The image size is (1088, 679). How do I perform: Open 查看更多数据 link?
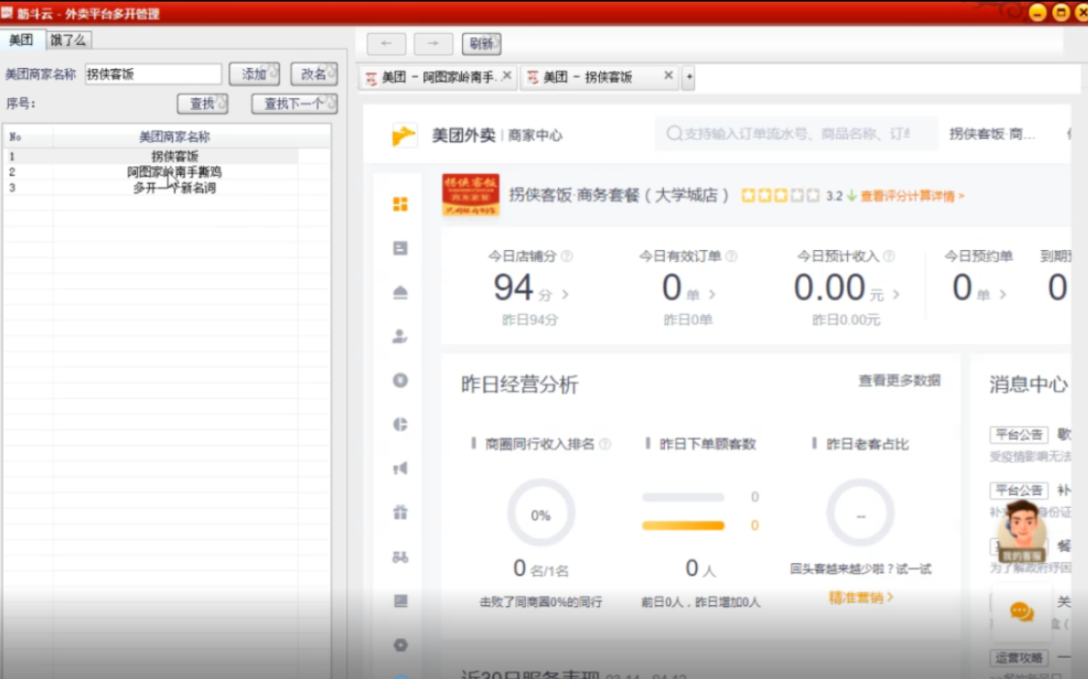[x=899, y=380]
